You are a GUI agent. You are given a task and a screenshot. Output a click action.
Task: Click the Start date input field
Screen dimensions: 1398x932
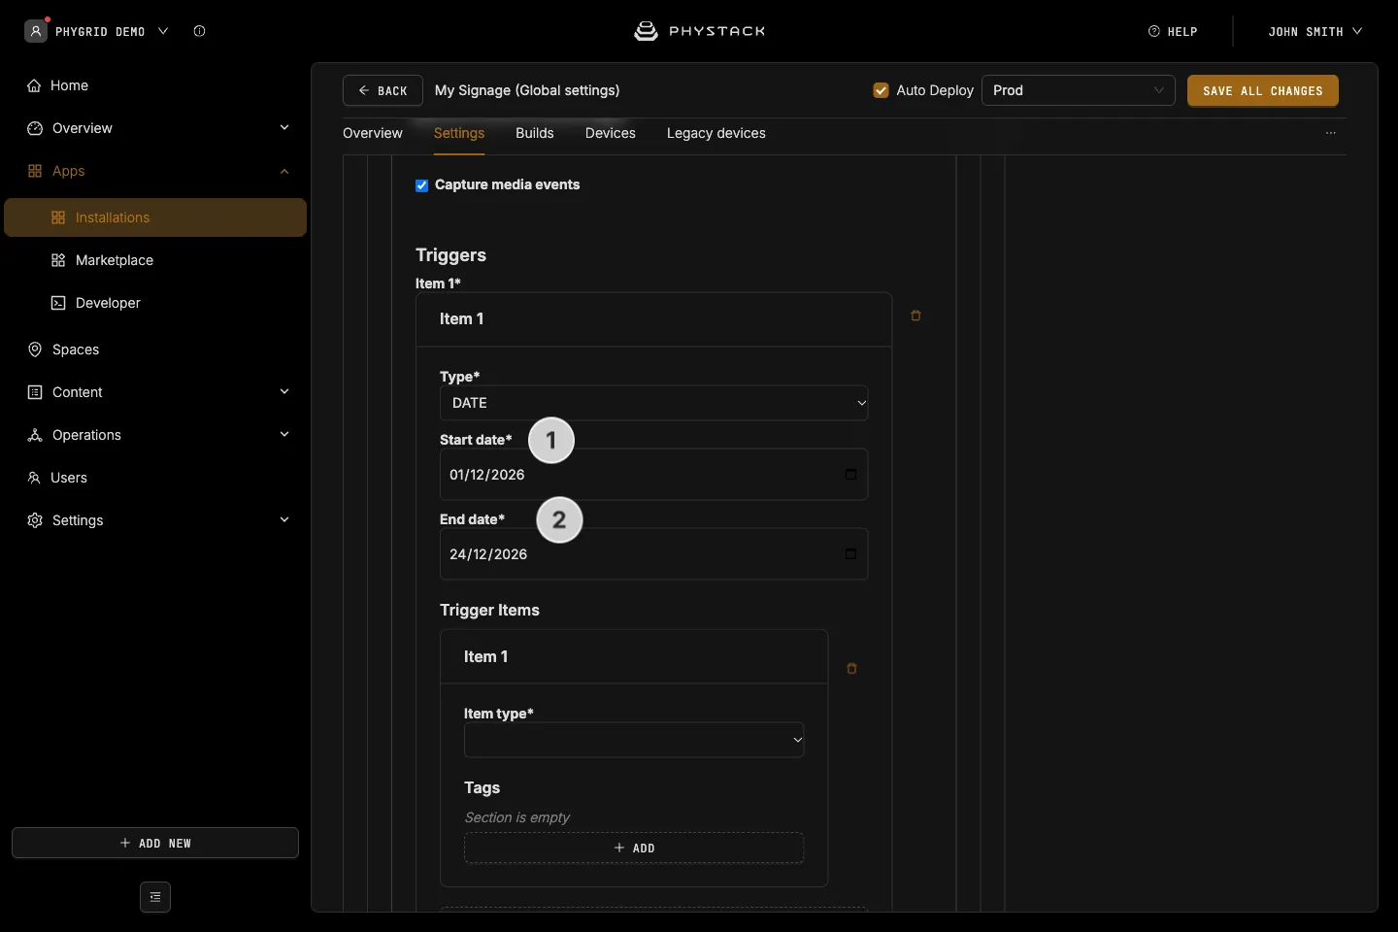click(x=654, y=475)
